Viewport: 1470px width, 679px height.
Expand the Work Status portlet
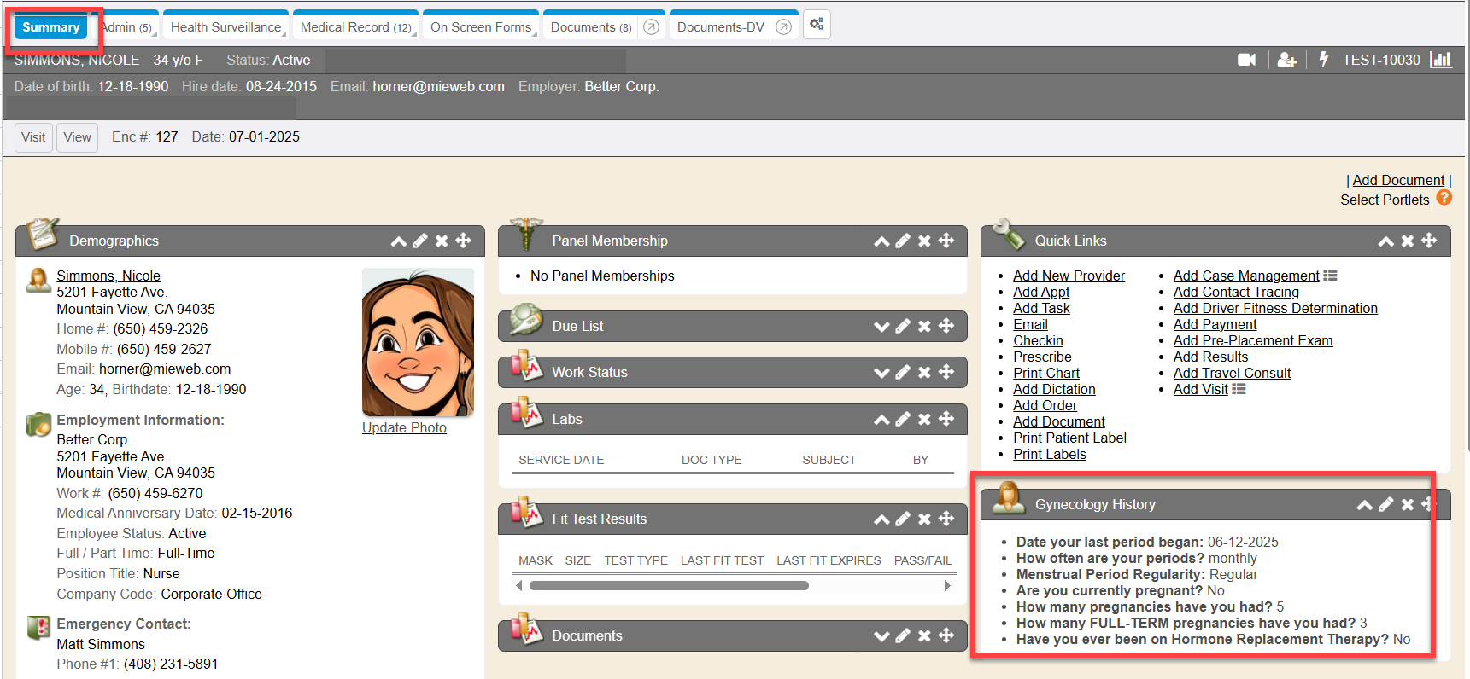pyautogui.click(x=881, y=373)
